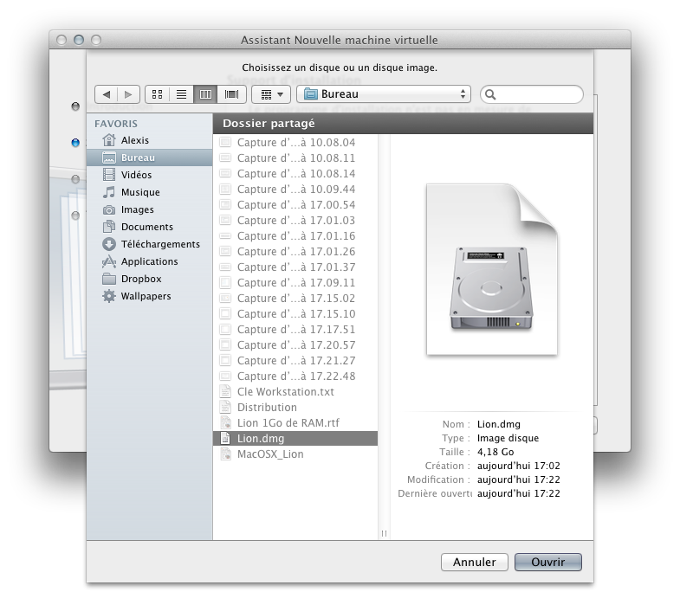Open Wallpapers in the sidebar

(146, 296)
